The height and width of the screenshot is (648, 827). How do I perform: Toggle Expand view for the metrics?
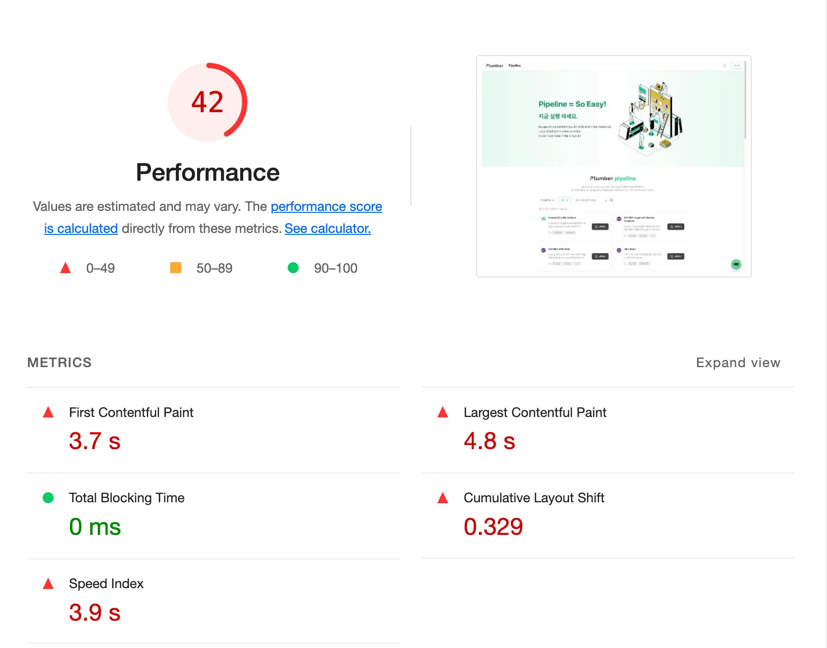[x=737, y=363]
